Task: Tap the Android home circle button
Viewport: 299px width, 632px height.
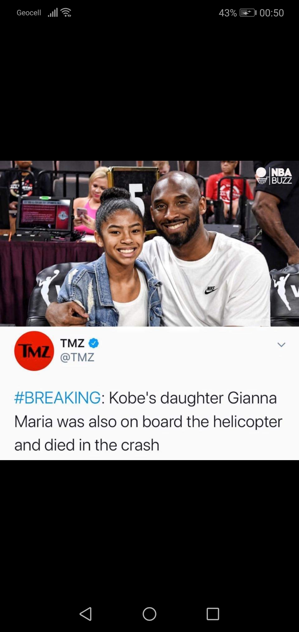Action: tap(149, 614)
